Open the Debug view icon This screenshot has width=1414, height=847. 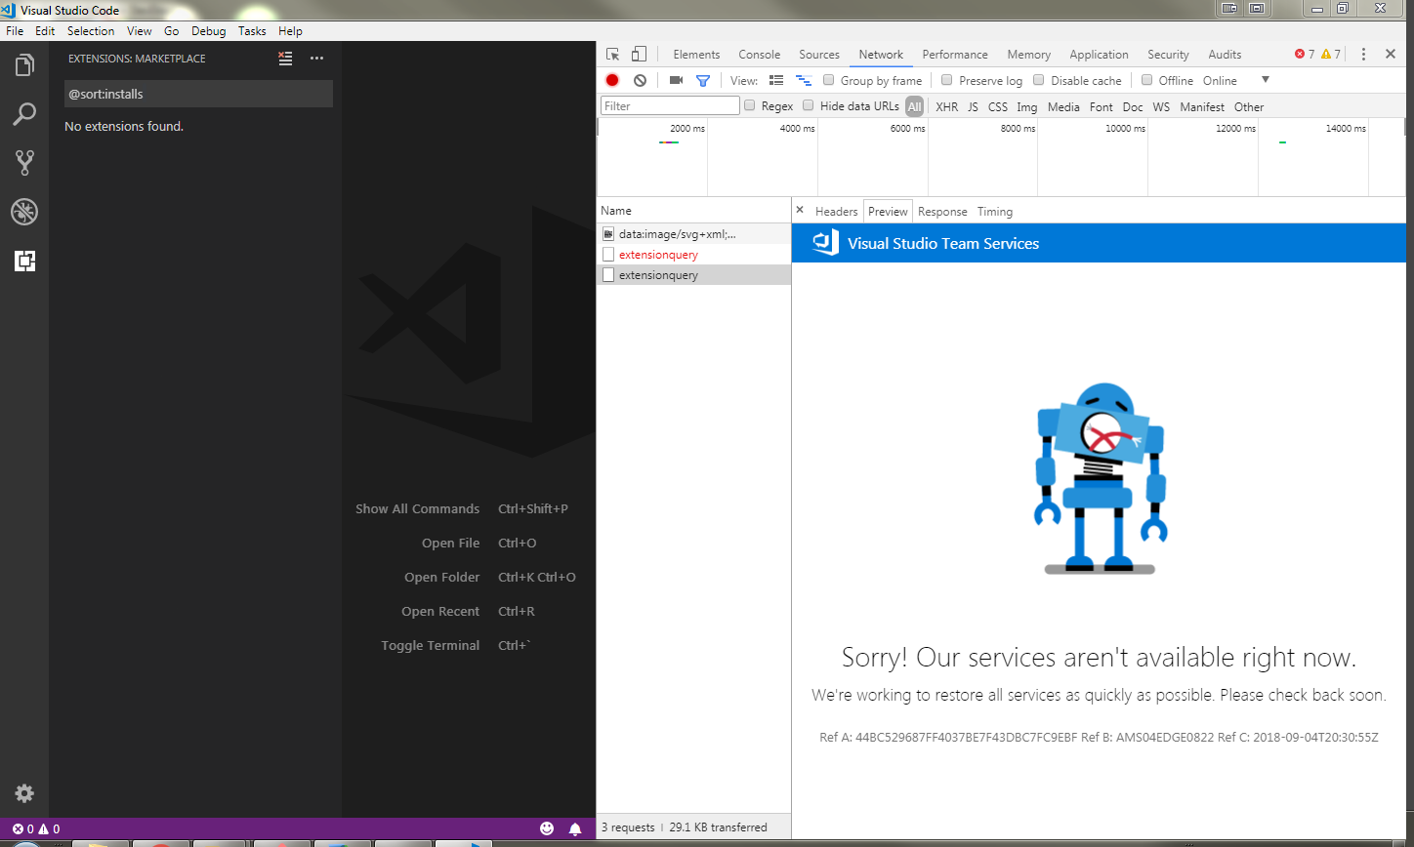24,212
